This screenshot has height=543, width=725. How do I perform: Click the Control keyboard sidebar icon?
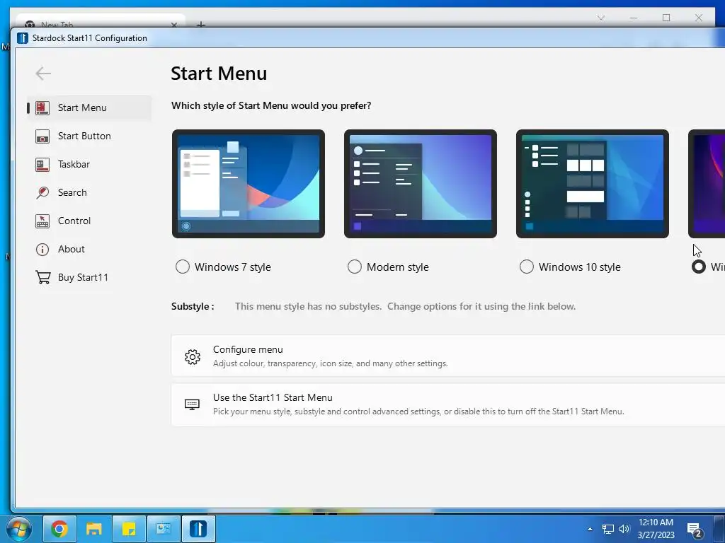coord(42,221)
